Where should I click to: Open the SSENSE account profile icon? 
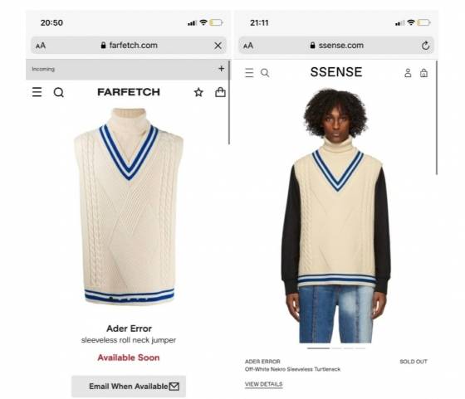408,73
